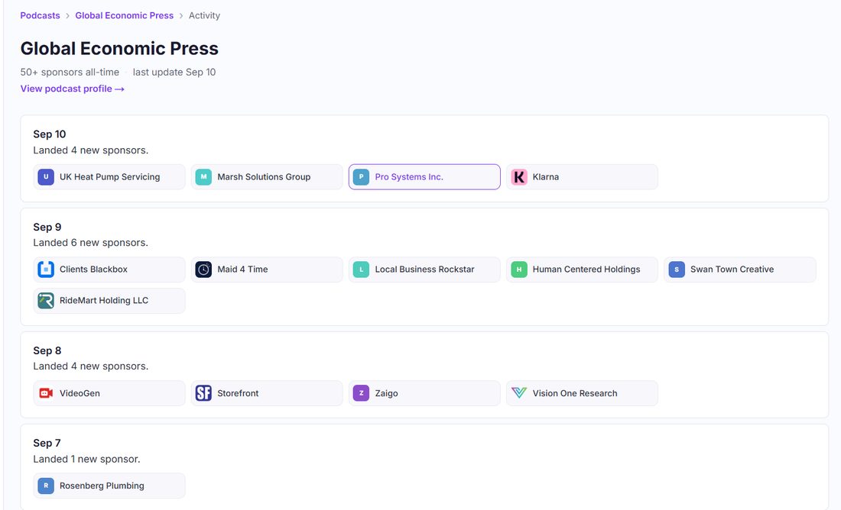Click the Sep 10 date heading
This screenshot has width=841, height=510.
tap(50, 134)
